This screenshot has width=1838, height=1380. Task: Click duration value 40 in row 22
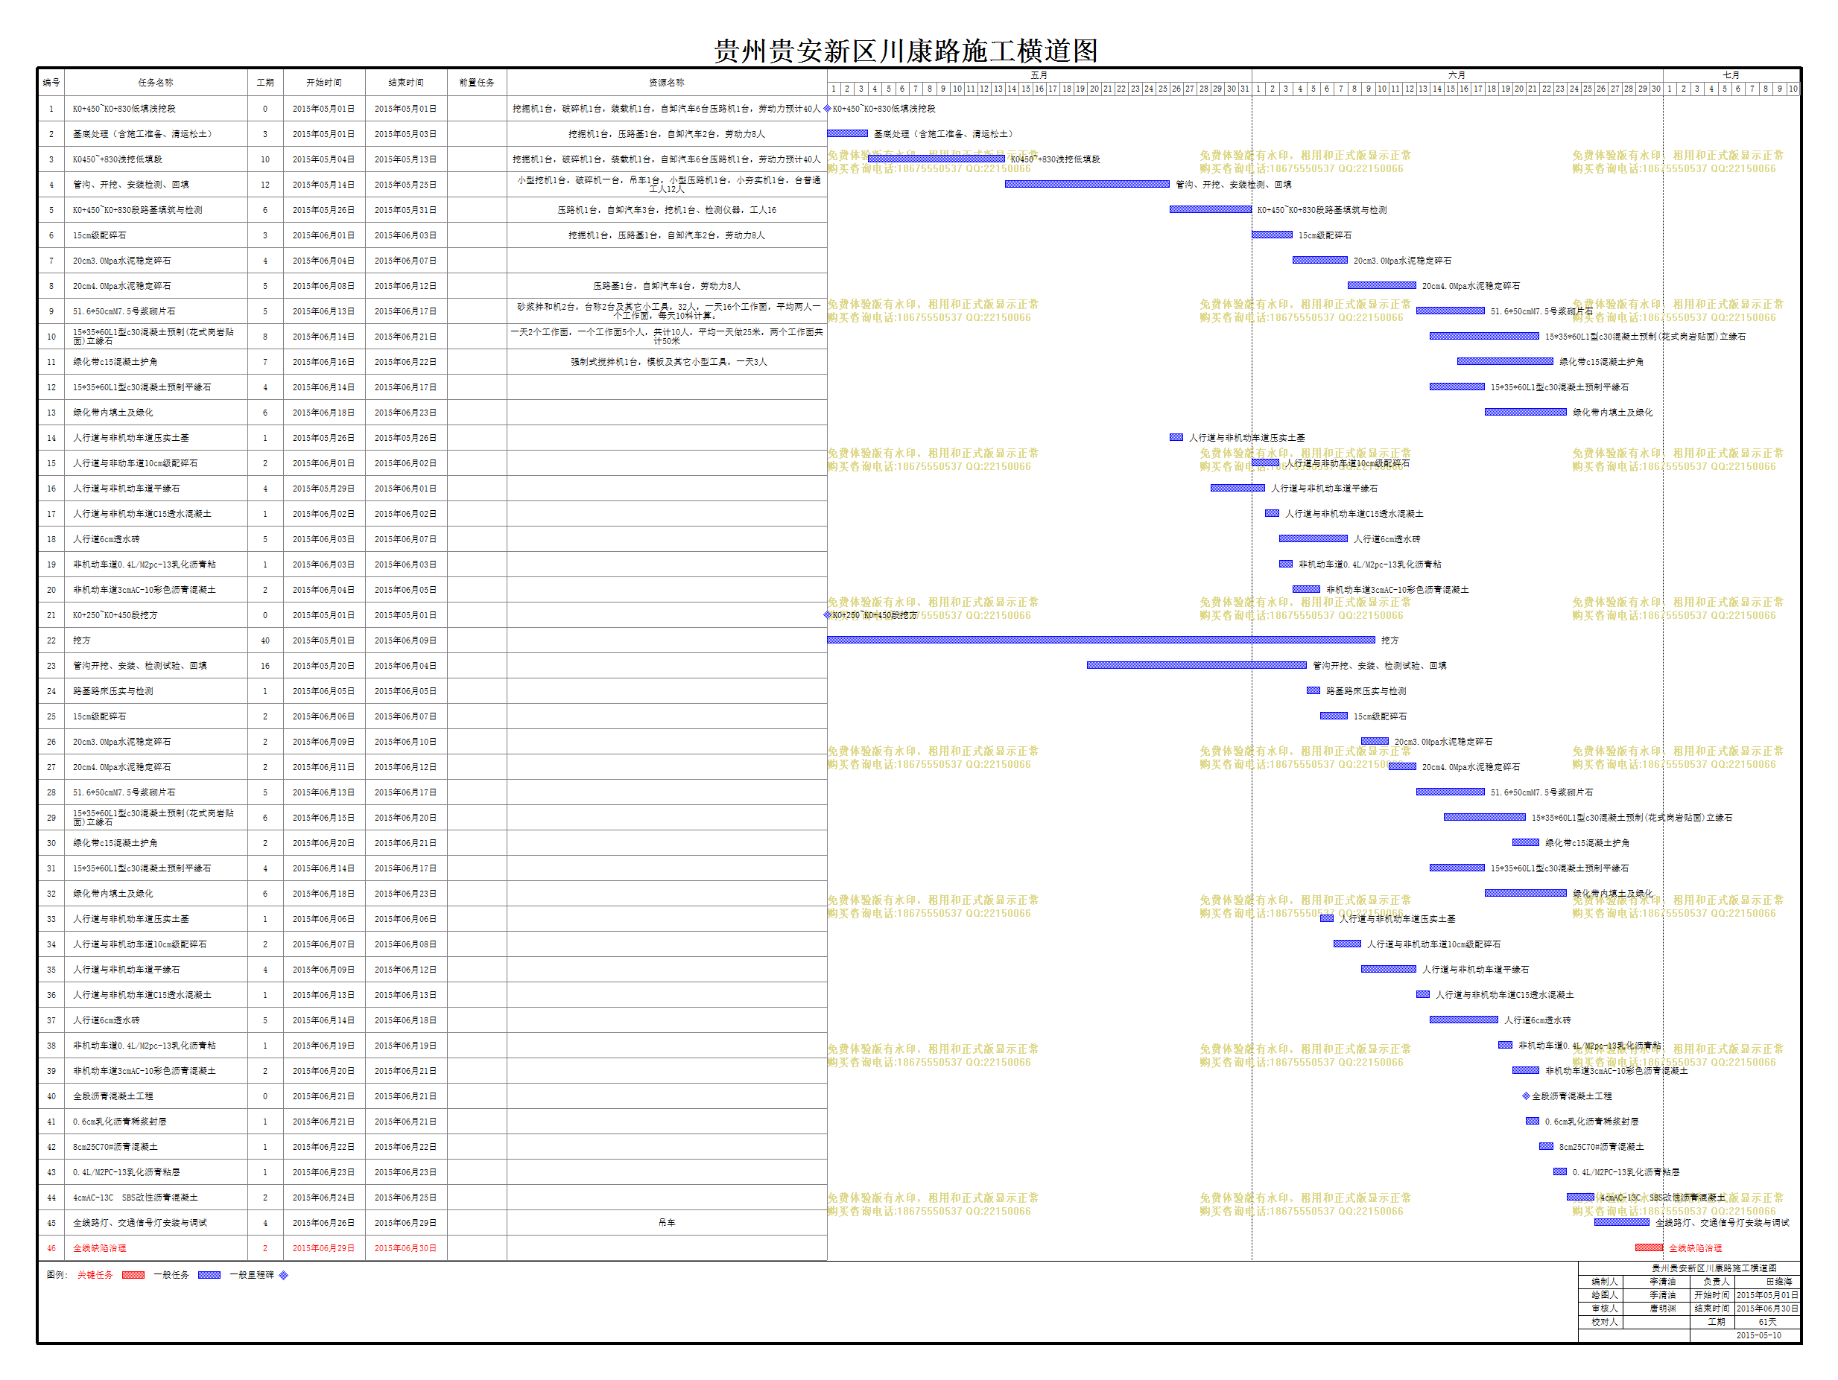coord(265,640)
